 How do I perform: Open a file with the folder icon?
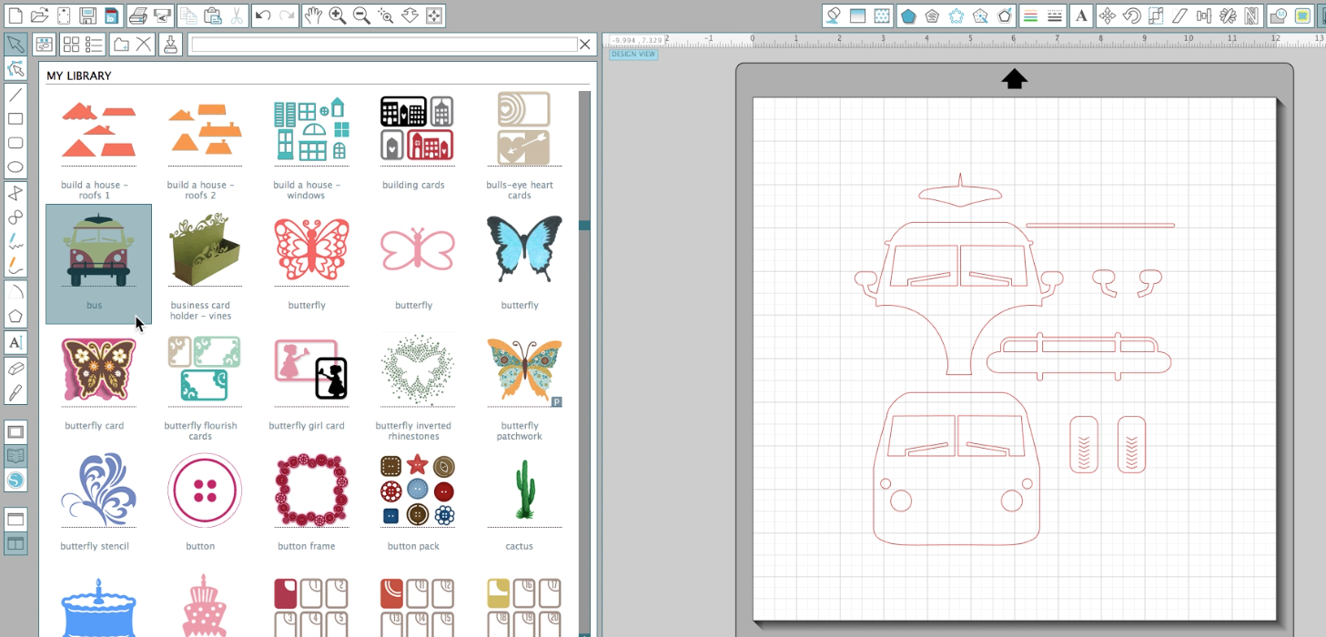39,15
